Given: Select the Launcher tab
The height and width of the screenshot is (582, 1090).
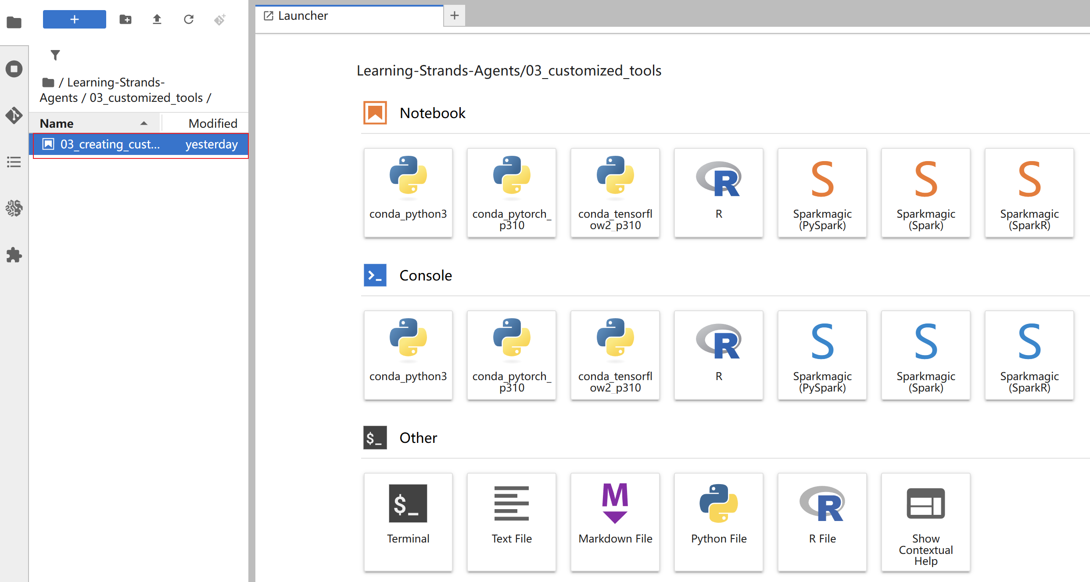Looking at the screenshot, I should pos(349,16).
